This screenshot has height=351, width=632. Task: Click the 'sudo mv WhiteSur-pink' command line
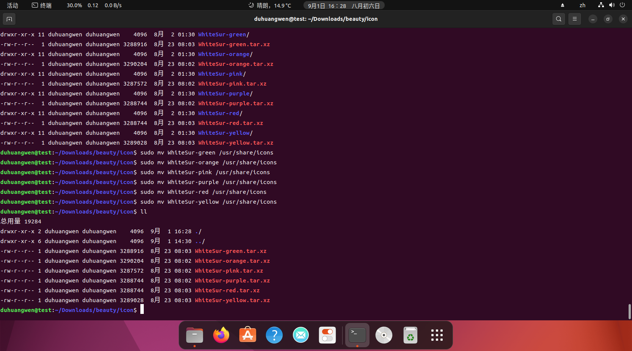[x=205, y=172]
